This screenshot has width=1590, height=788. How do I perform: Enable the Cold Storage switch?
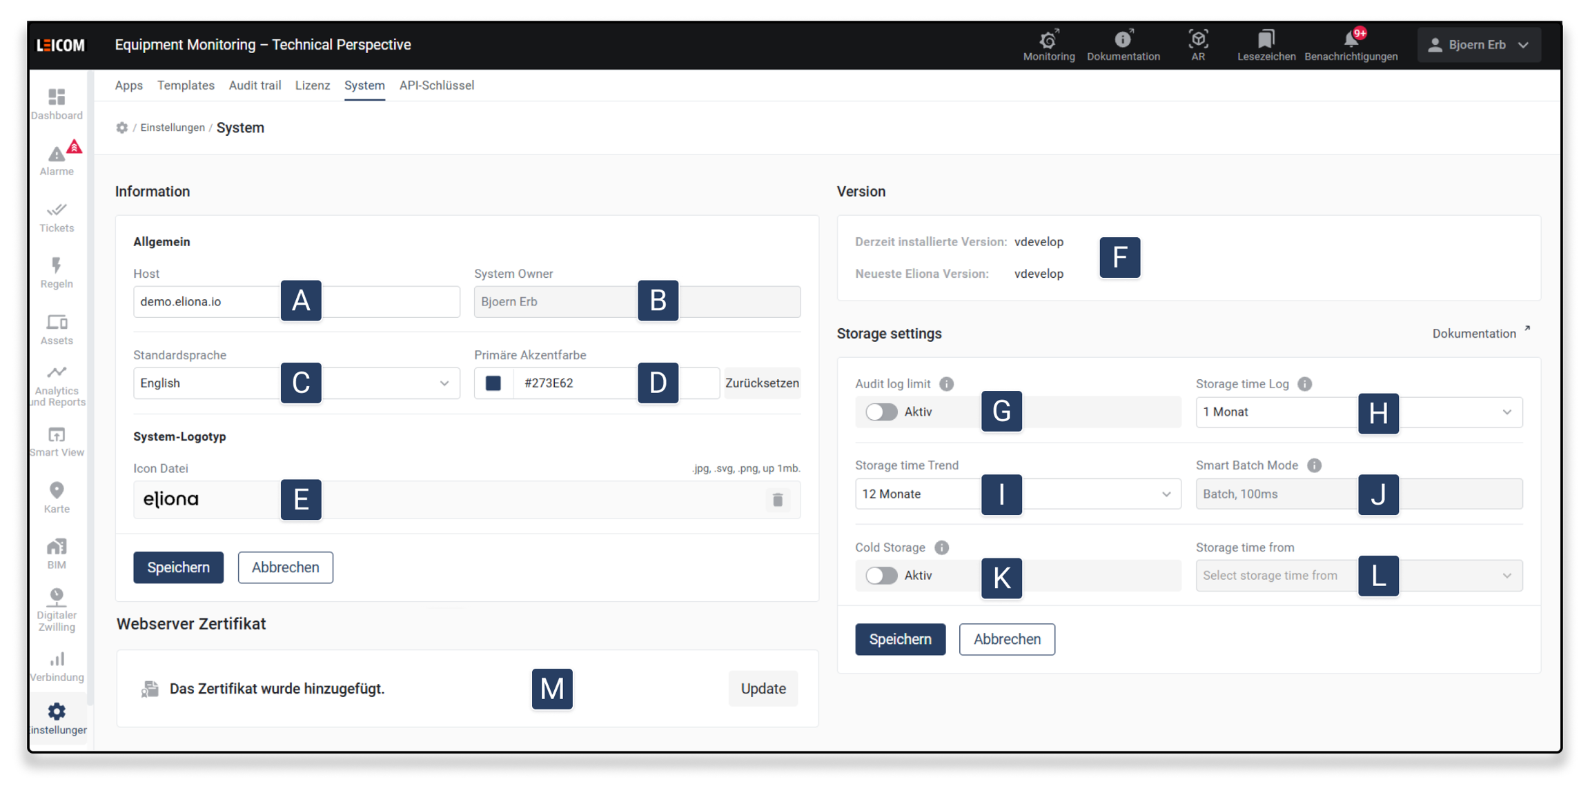click(x=881, y=576)
